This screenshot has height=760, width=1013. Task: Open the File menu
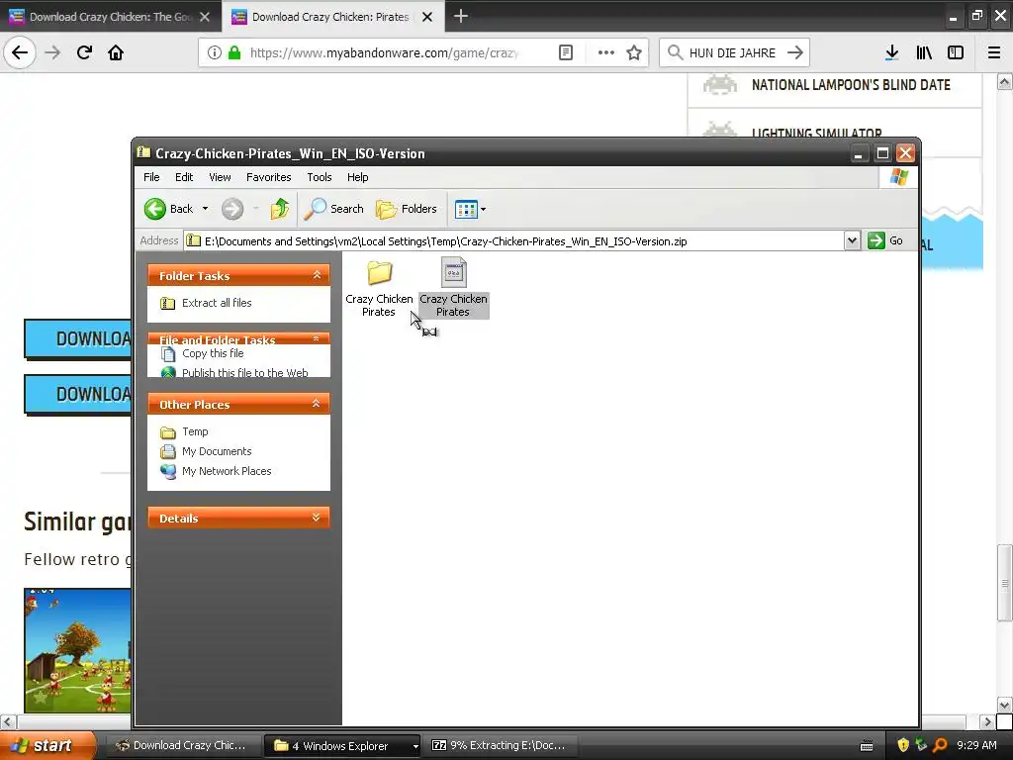(151, 177)
